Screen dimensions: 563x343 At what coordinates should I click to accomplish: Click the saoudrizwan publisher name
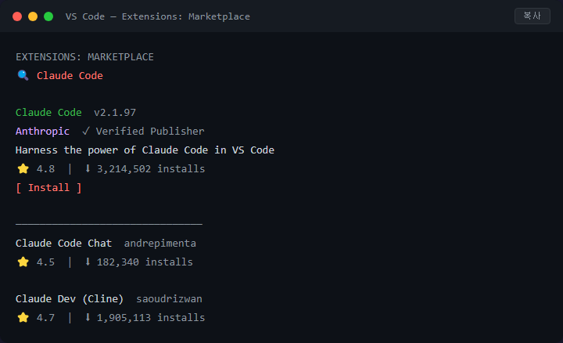coord(169,299)
